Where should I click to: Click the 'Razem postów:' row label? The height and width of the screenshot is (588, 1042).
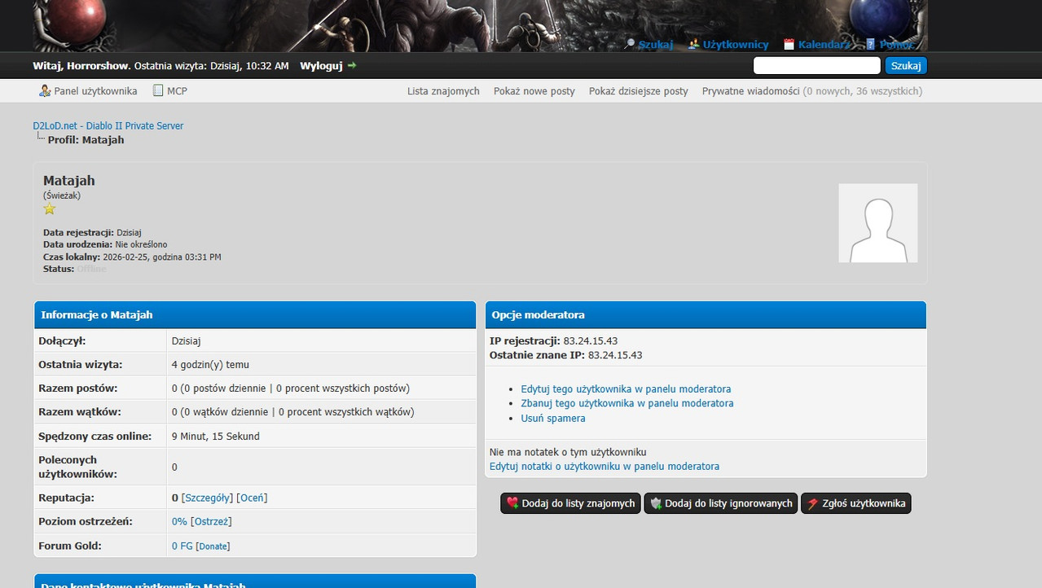[x=78, y=388]
